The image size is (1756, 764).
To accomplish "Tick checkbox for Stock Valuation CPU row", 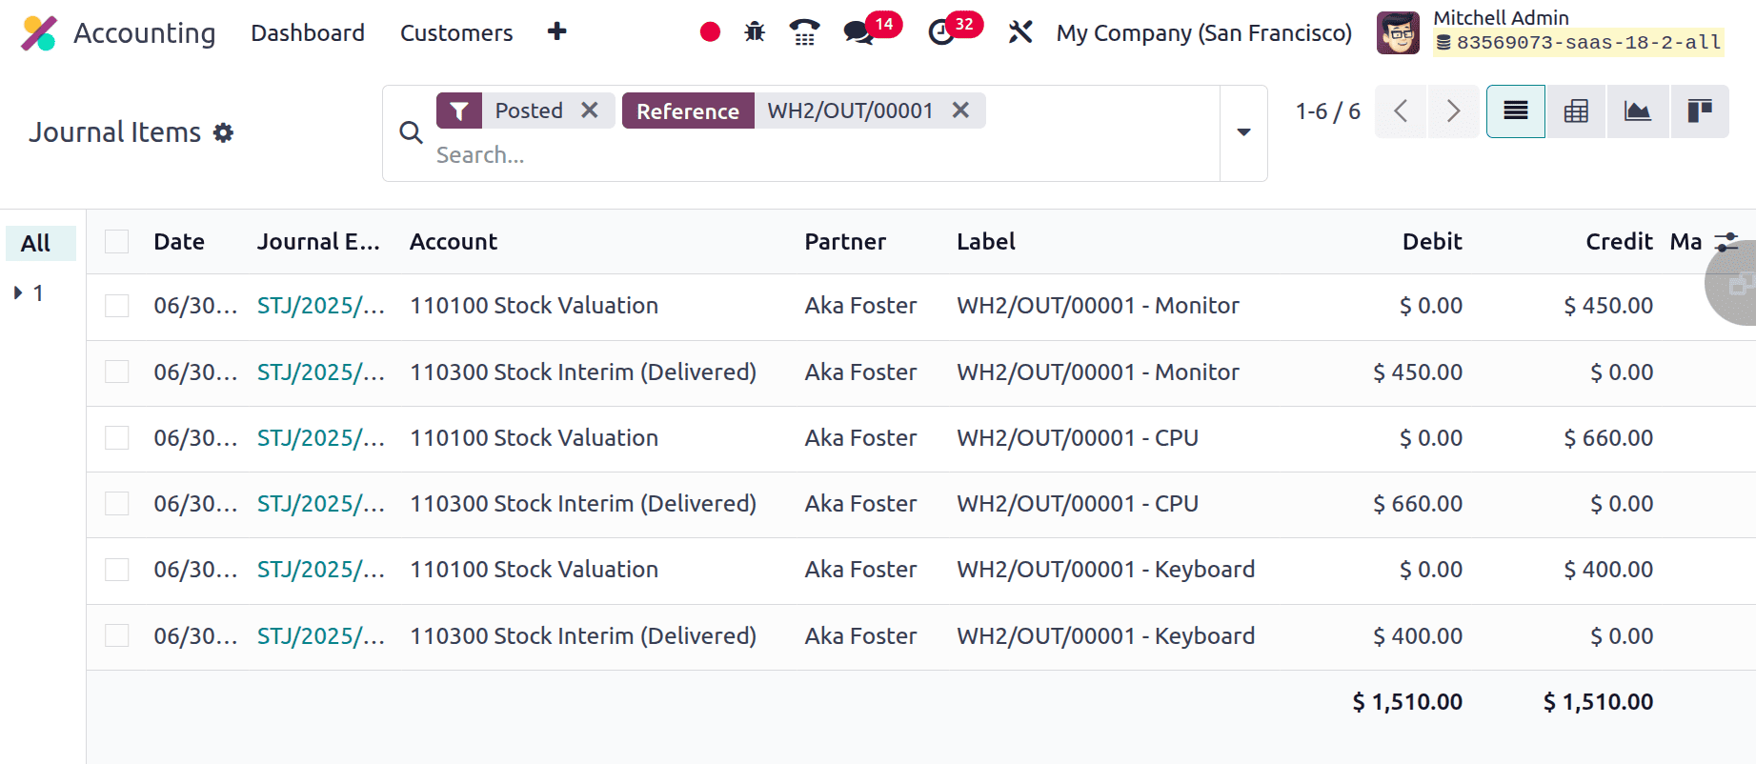I will point(117,437).
